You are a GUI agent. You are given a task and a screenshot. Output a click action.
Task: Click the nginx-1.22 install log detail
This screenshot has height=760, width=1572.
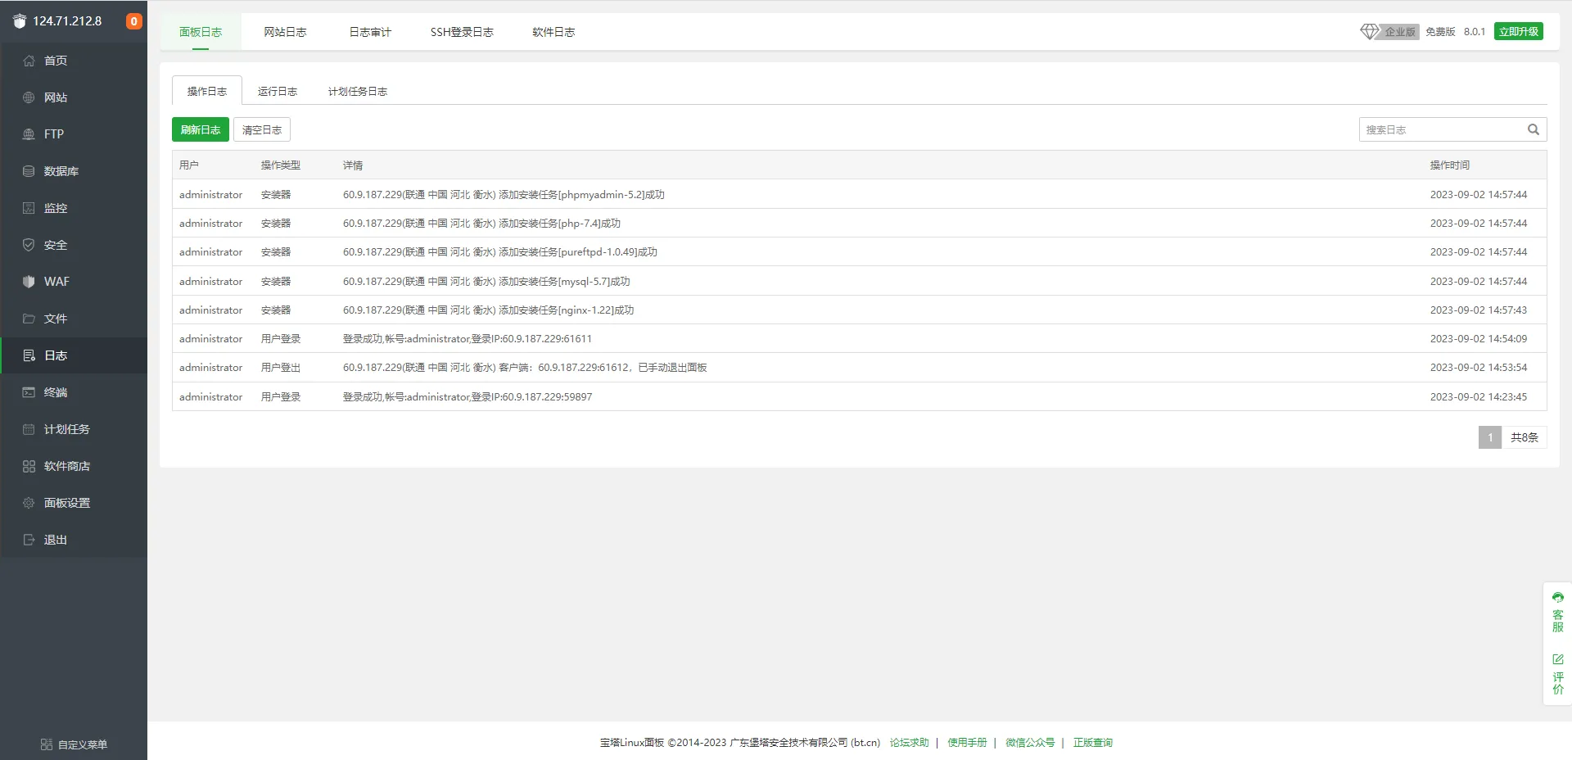[x=488, y=310]
